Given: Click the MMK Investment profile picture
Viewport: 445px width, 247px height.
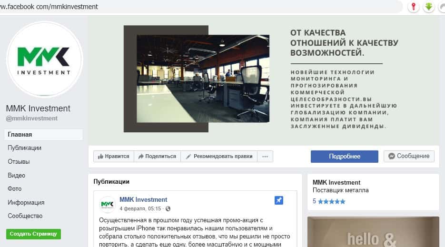Looking at the screenshot, I should 44,59.
